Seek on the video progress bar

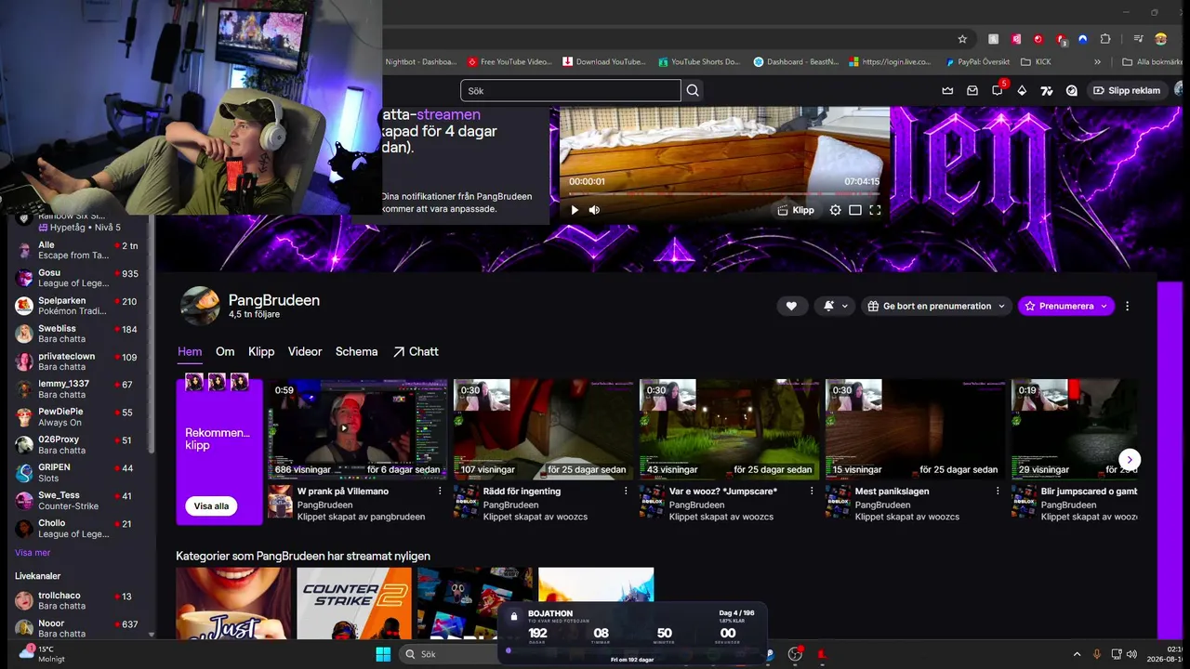(x=724, y=193)
